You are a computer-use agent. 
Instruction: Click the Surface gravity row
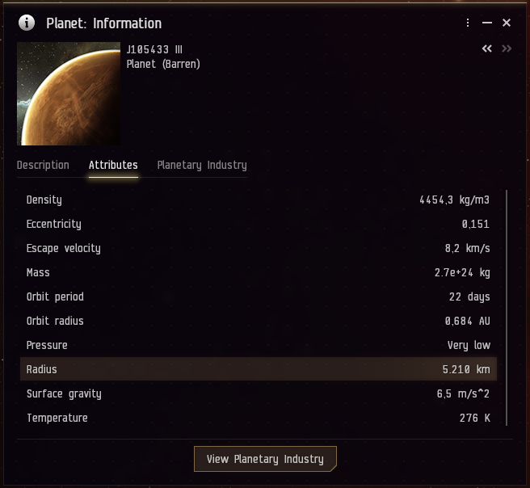pos(259,393)
